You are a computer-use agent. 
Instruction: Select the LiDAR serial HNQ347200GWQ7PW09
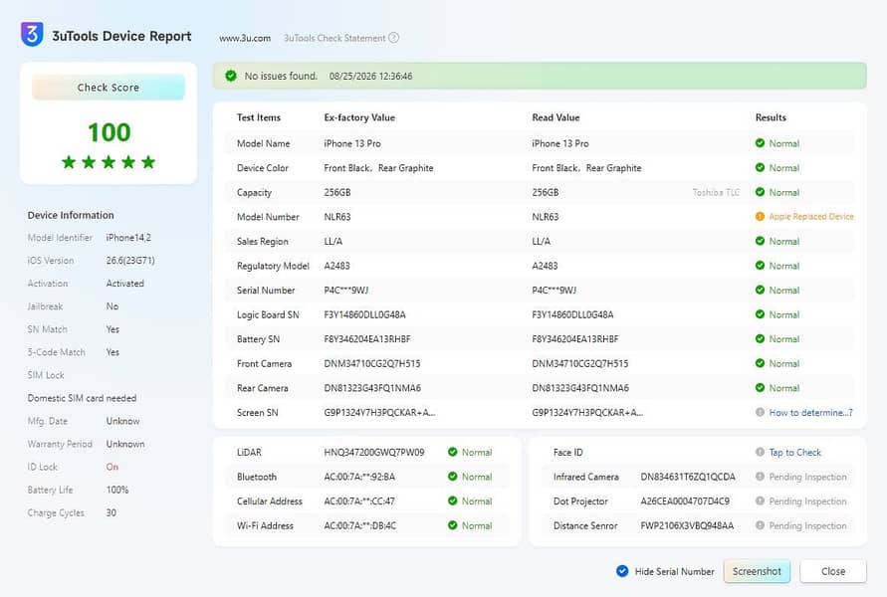coord(374,452)
